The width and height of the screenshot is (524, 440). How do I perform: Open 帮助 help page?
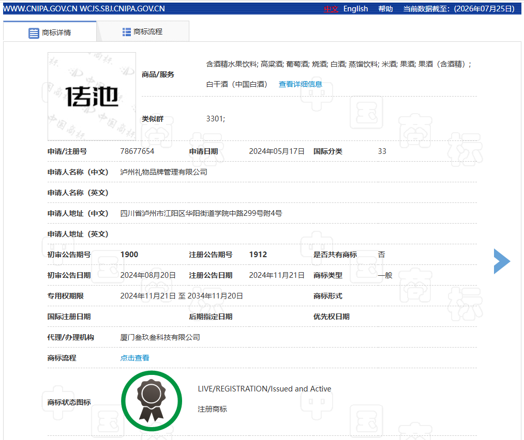[385, 9]
